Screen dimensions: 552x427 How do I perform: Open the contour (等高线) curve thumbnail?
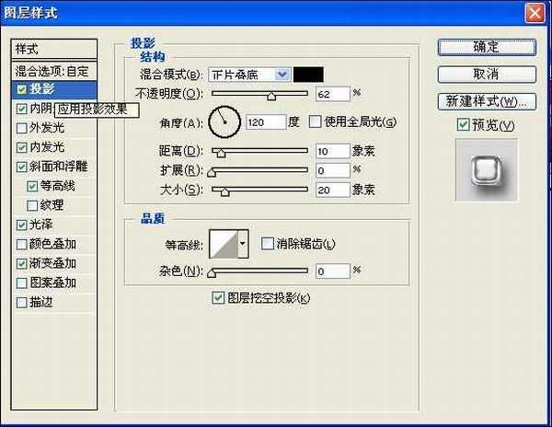coord(223,243)
